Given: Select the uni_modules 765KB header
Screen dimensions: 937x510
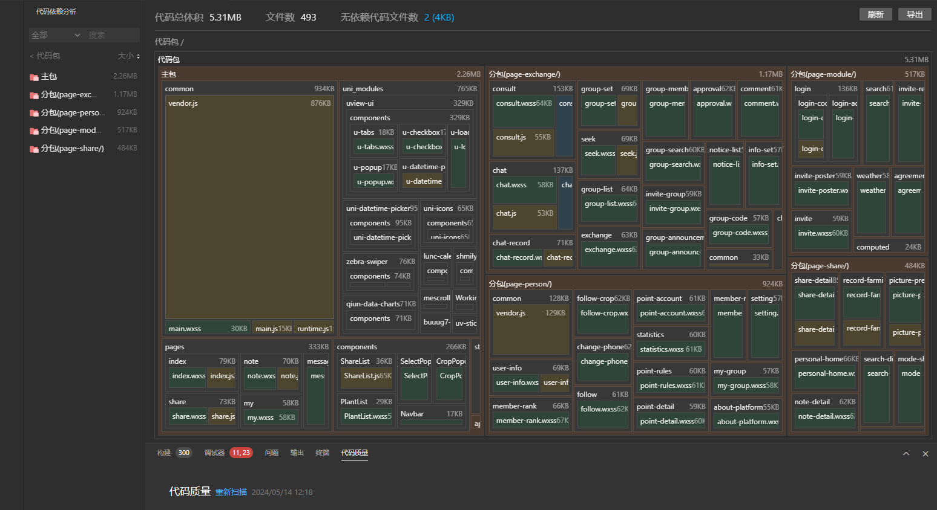Looking at the screenshot, I should 410,89.
